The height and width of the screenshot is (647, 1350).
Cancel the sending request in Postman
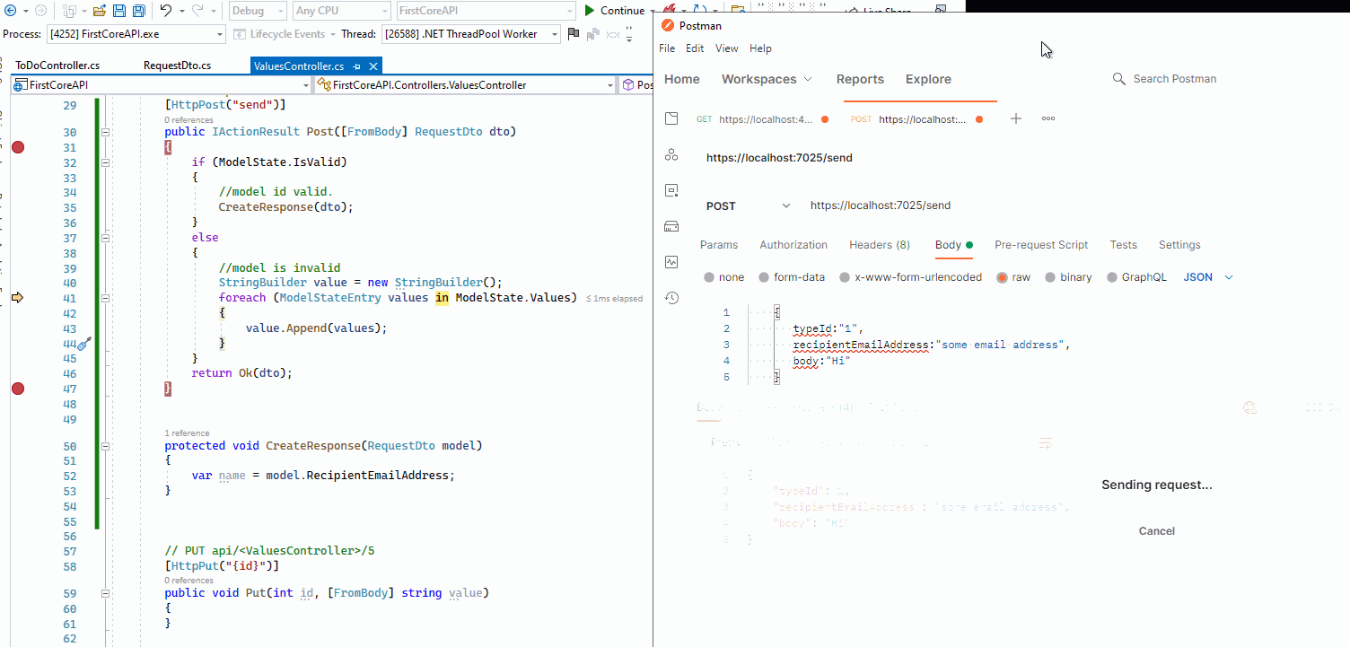[1156, 530]
